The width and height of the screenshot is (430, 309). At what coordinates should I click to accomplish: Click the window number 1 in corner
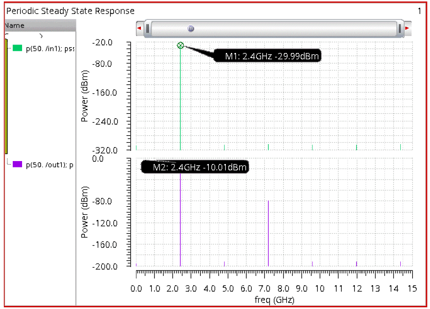point(419,11)
